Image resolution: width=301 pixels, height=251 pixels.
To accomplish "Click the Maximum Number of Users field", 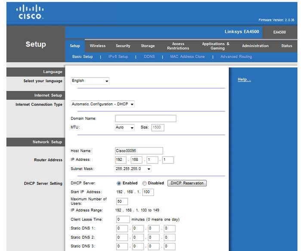I will coord(122,202).
